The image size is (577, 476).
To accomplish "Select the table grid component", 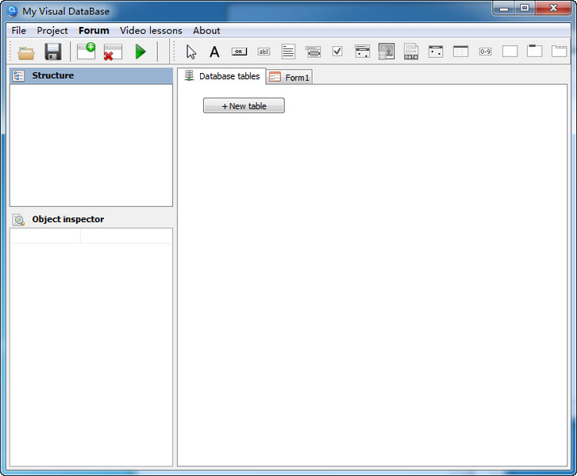I will [x=460, y=52].
